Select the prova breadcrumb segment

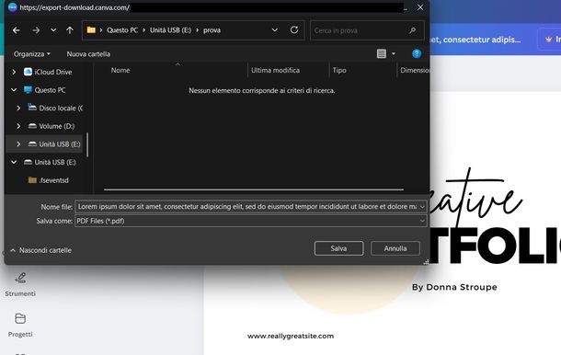click(x=212, y=30)
